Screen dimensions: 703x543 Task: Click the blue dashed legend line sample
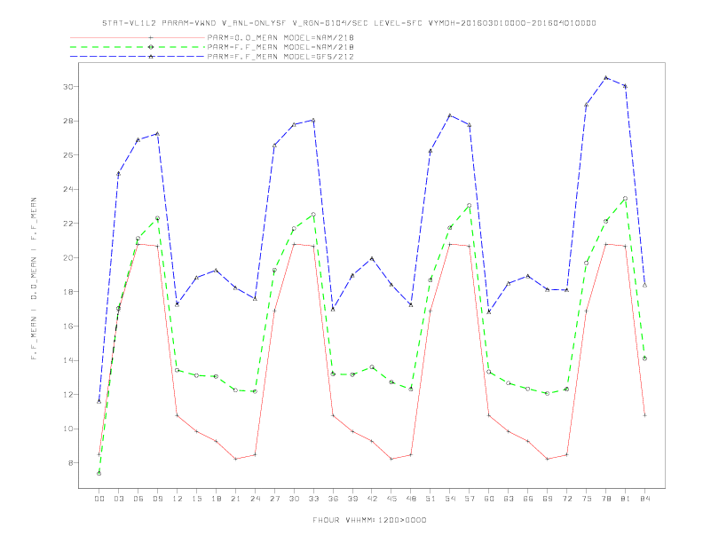click(138, 57)
